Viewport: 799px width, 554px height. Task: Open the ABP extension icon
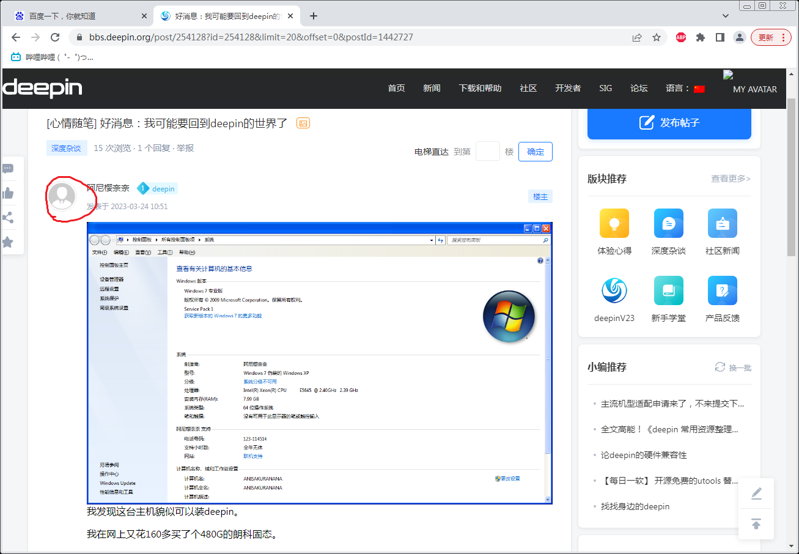point(681,37)
